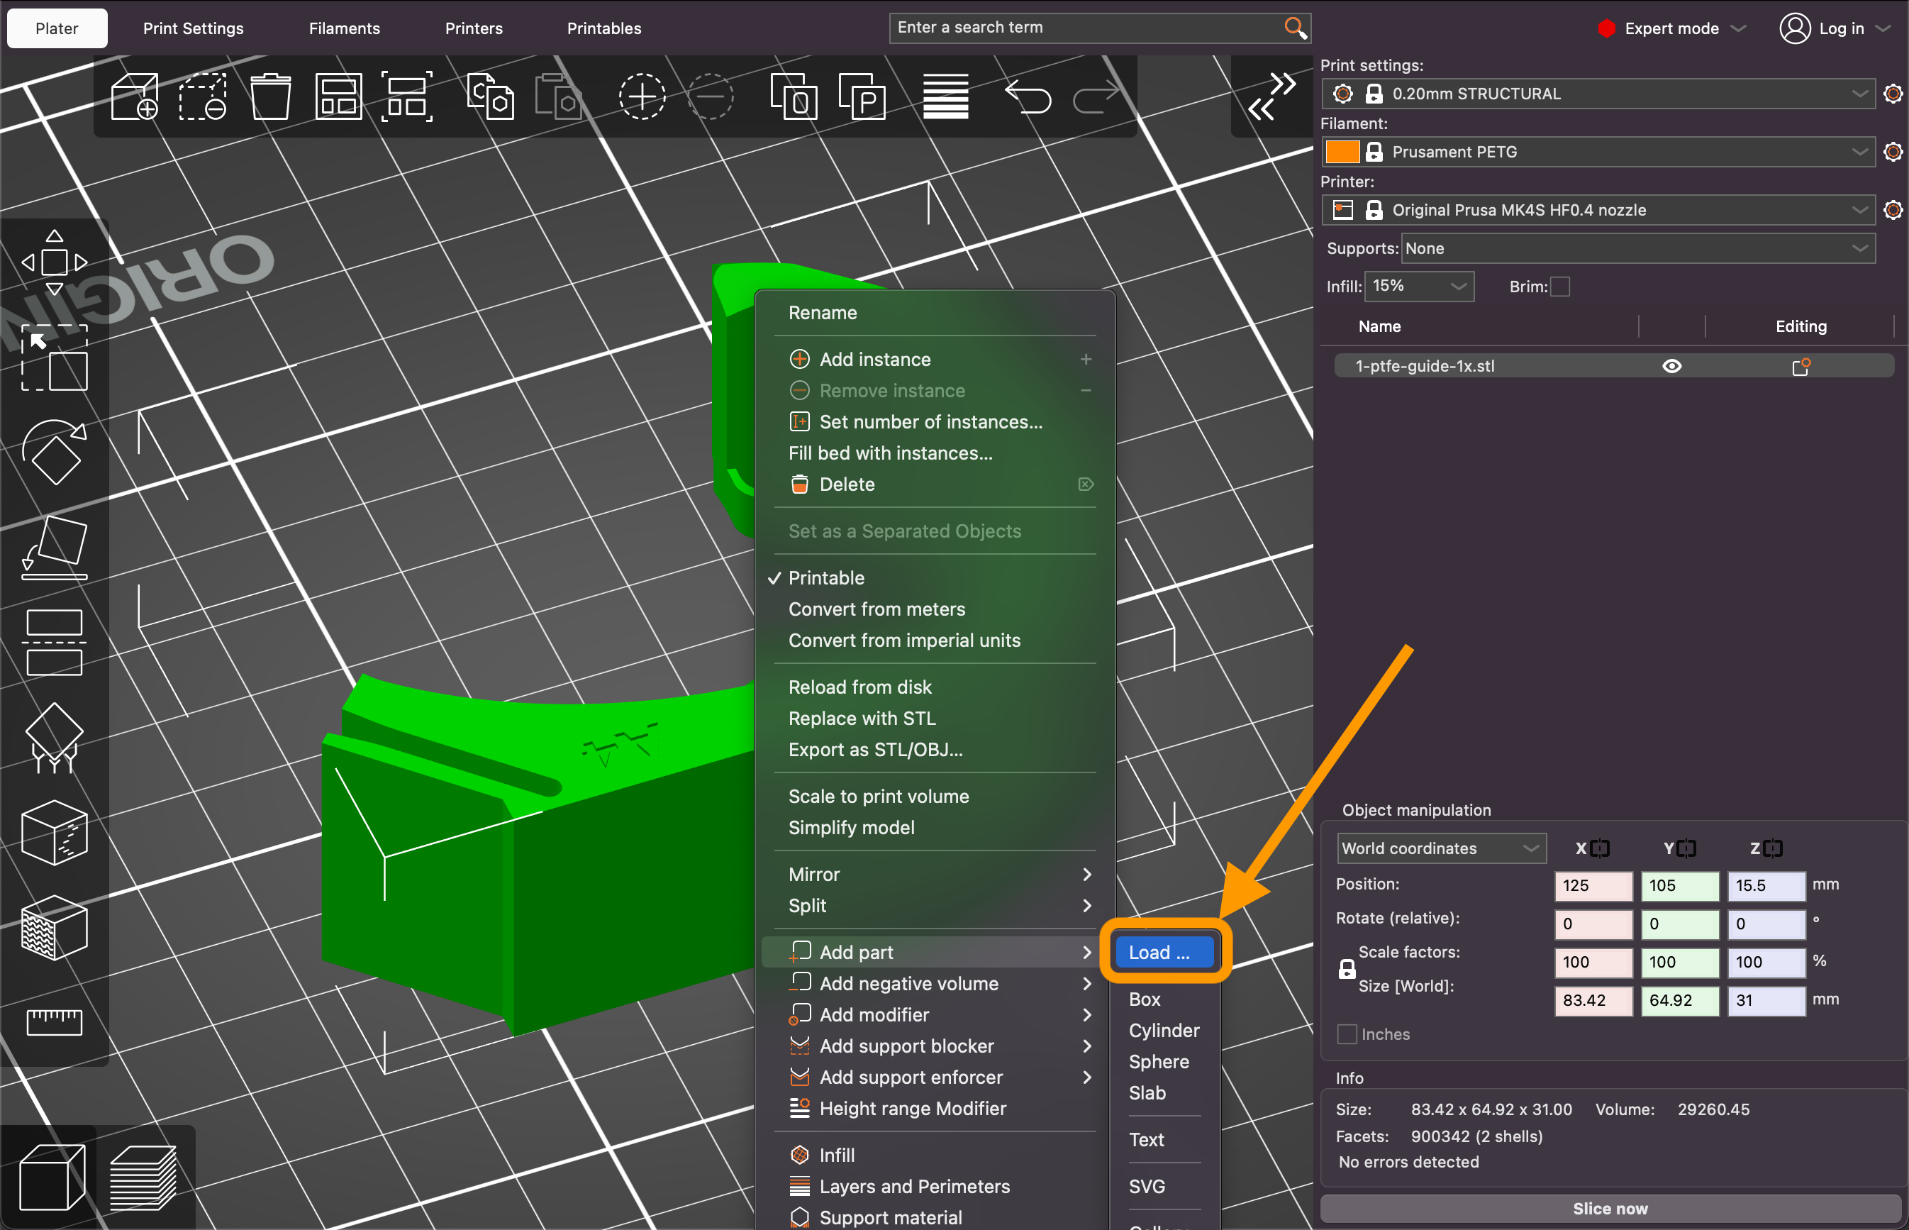
Task: Open the Place on face tool
Action: tap(55, 545)
